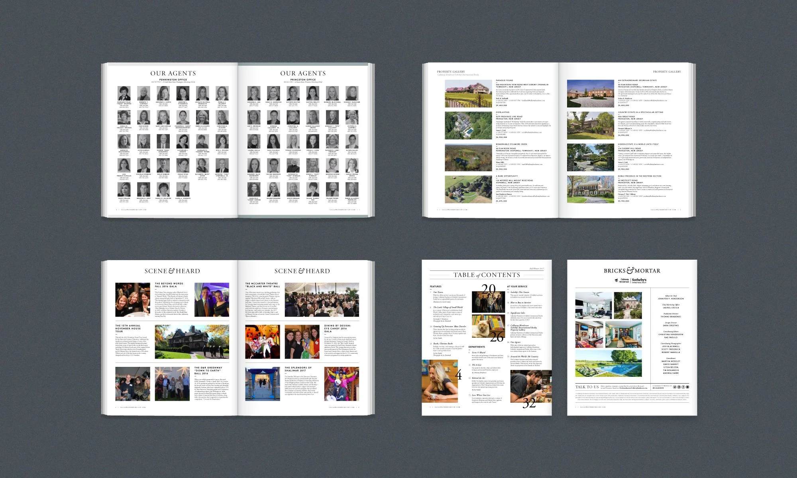Select the November House Tour photo
797x478 pixels.
click(x=192, y=341)
